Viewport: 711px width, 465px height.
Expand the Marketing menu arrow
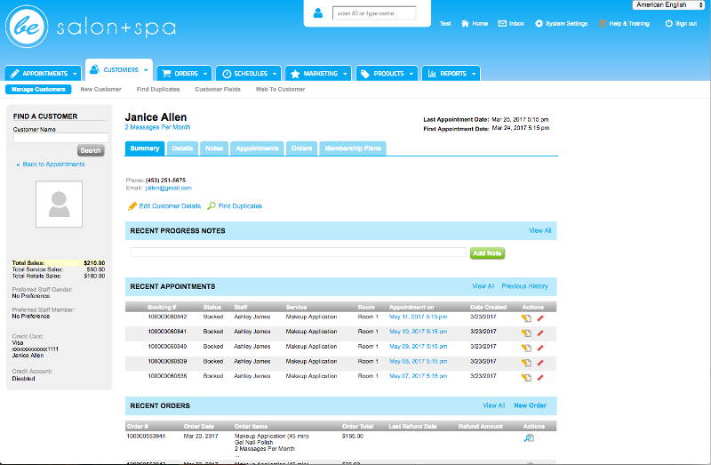pyautogui.click(x=345, y=74)
